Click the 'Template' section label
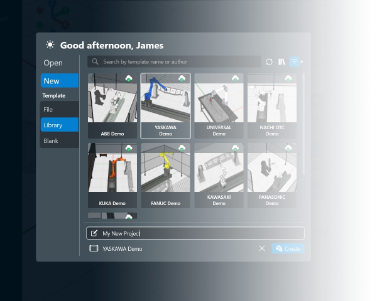Screen dimensions: 377x301 point(54,95)
